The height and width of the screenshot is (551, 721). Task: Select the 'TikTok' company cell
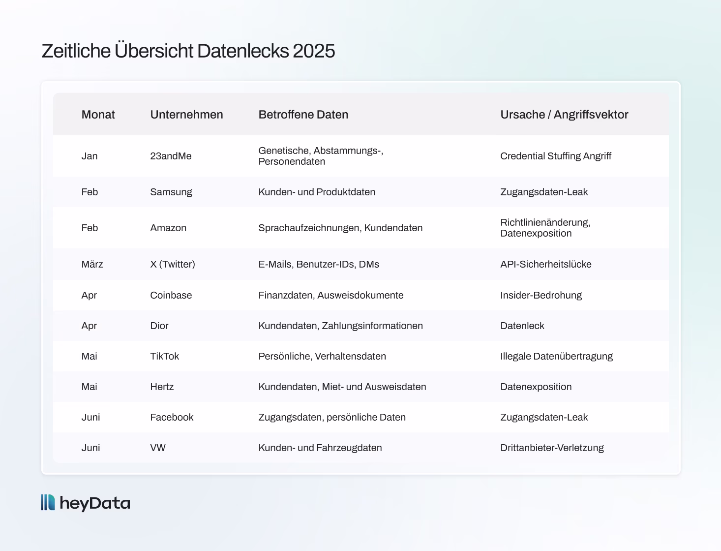coord(165,356)
